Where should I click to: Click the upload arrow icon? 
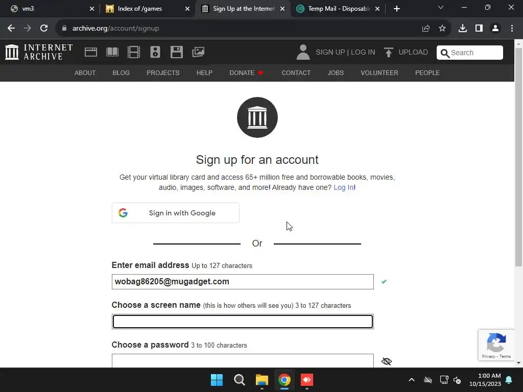[x=388, y=53]
